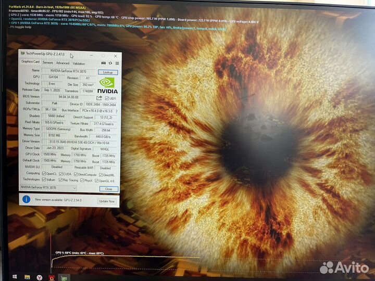The image size is (375, 281).
Task: Switch to FurMark in the taskbar
Action: click(x=52, y=278)
